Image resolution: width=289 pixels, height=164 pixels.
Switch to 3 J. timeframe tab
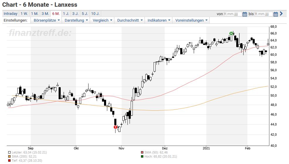(75, 14)
